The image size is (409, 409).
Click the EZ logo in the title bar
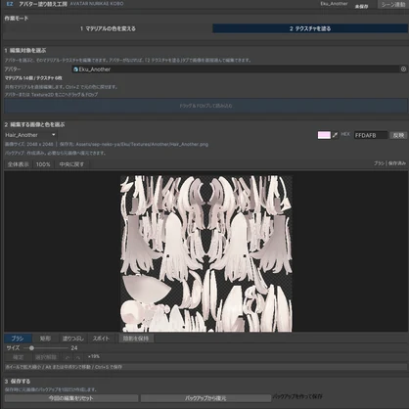[x=10, y=4]
